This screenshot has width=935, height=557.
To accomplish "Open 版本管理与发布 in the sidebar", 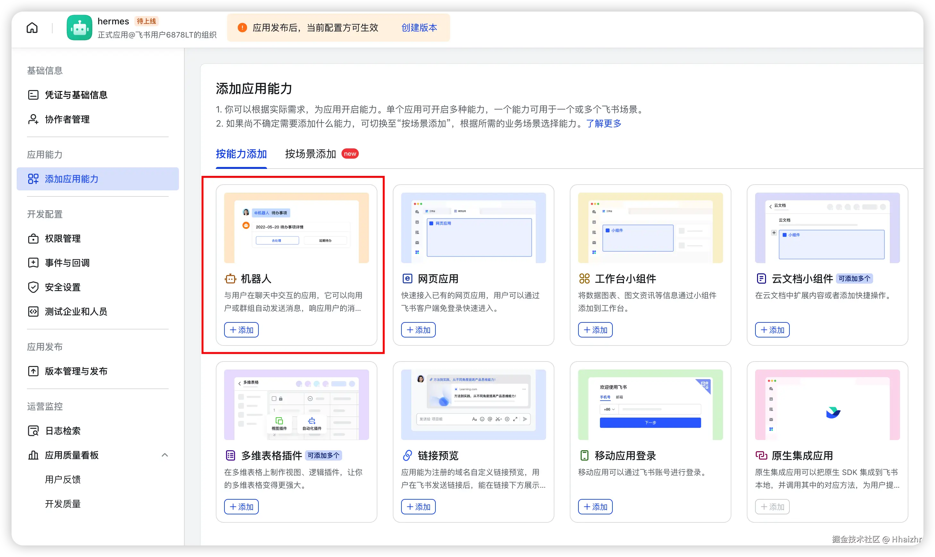I will pos(77,371).
